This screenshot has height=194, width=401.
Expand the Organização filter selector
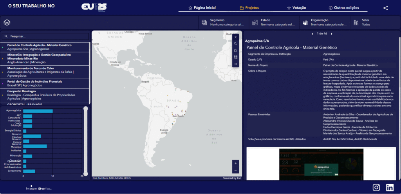pyautogui.click(x=325, y=22)
